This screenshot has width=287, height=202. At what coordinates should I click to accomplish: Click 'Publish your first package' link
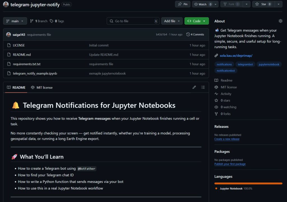230,164
